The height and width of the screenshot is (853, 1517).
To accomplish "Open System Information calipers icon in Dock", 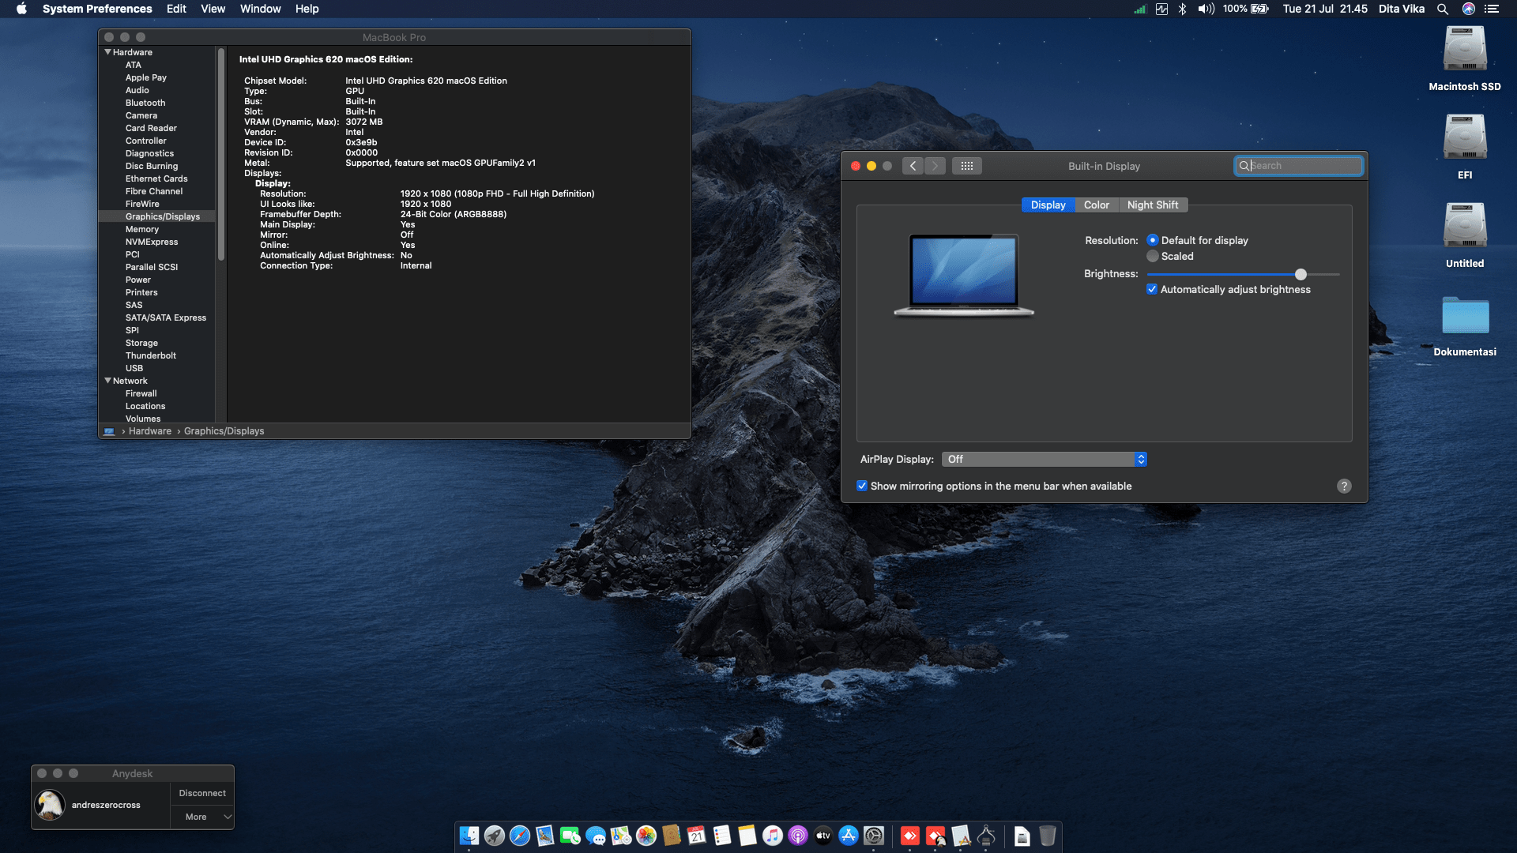I will pos(986,836).
